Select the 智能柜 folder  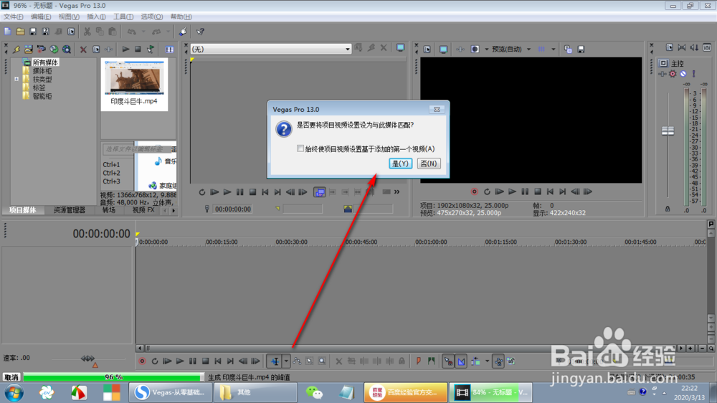(x=42, y=96)
